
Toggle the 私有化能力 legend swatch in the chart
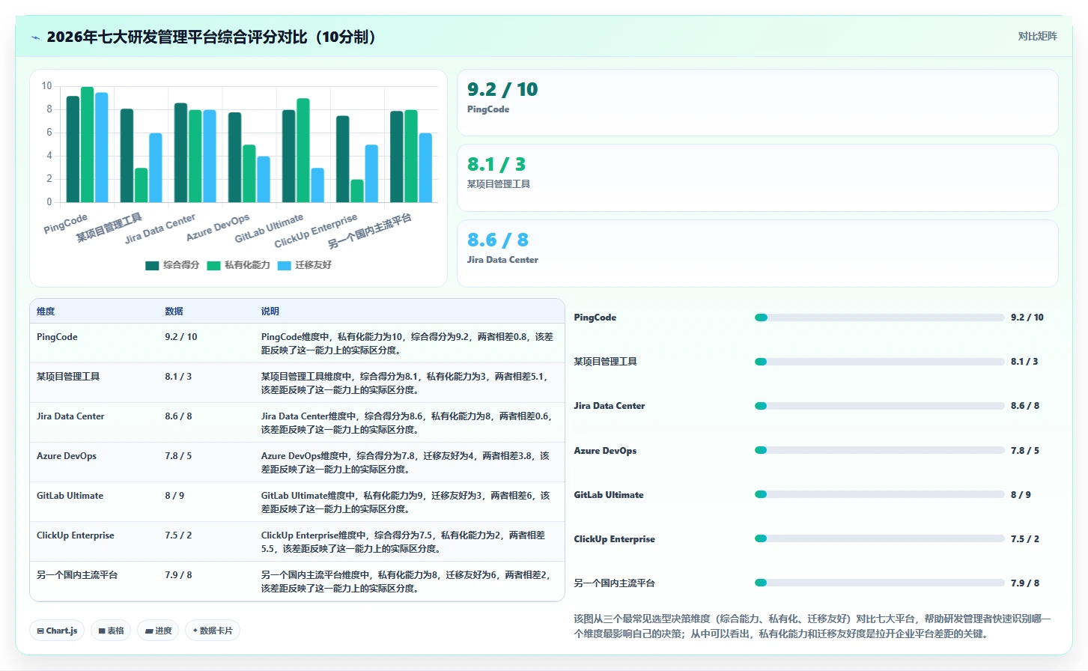213,265
